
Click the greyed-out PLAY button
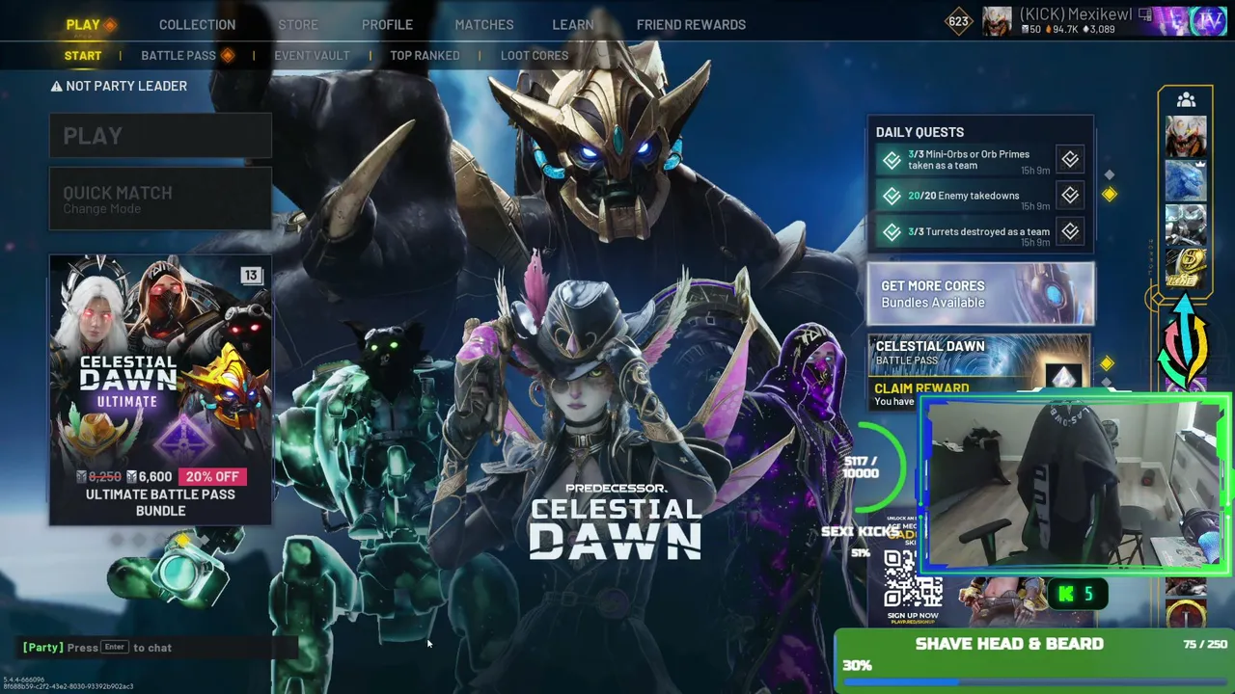[x=160, y=136]
